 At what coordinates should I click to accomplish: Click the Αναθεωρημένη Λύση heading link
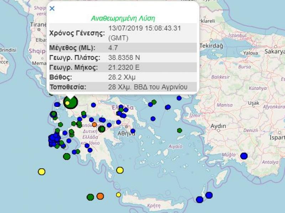[123, 17]
